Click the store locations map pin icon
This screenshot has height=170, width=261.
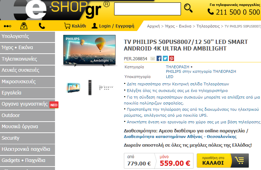point(24,26)
